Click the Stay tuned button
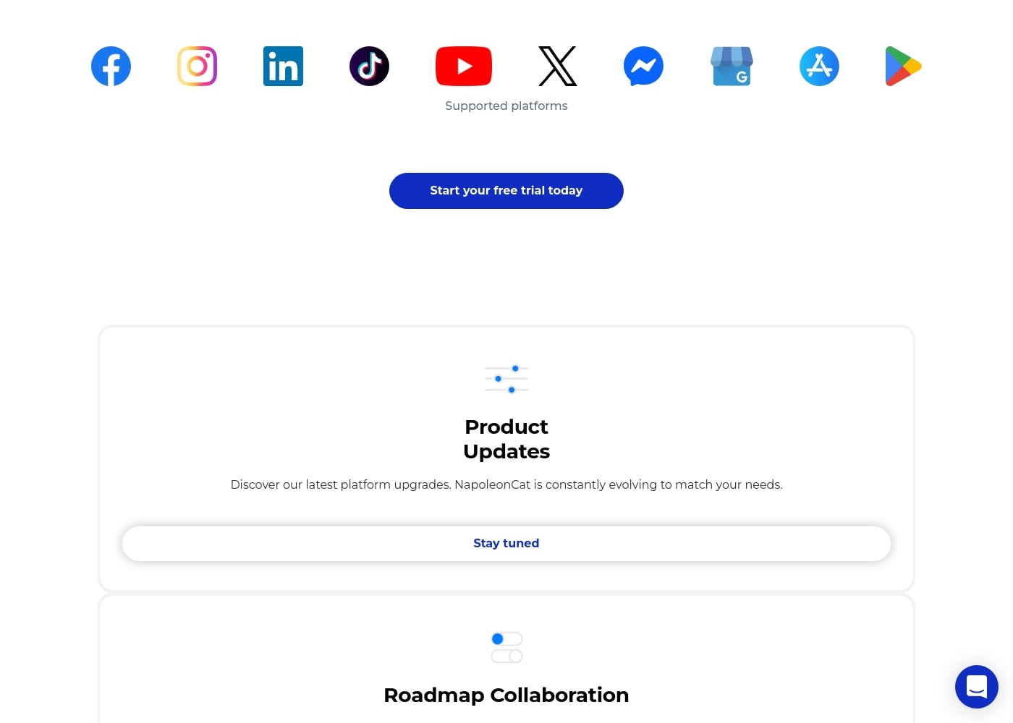Image resolution: width=1013 pixels, height=723 pixels. coord(506,544)
